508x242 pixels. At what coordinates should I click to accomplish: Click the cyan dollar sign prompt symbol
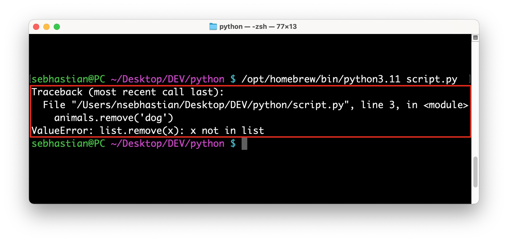point(233,79)
